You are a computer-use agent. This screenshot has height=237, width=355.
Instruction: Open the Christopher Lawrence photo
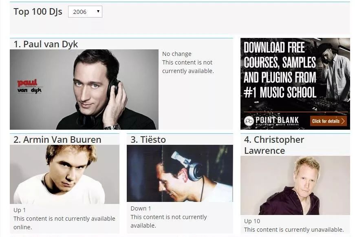[x=295, y=185]
